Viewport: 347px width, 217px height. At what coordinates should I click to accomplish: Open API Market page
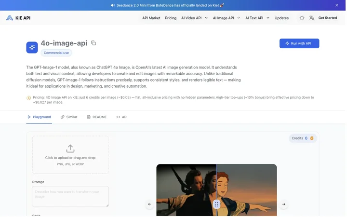point(151,18)
